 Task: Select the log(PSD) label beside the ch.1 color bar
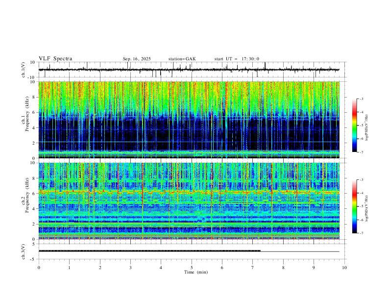367,127
